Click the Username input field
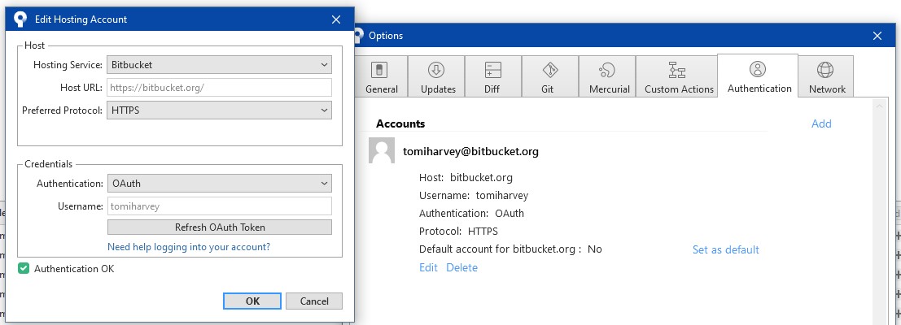901x325 pixels. point(220,206)
